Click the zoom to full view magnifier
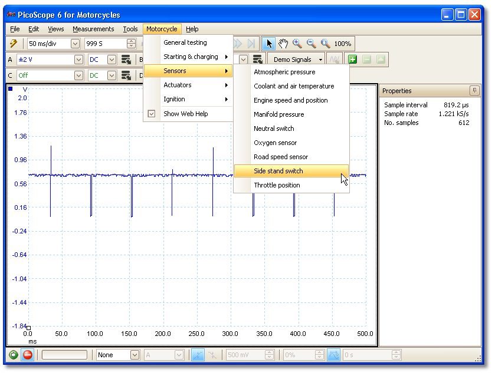 (x=325, y=44)
